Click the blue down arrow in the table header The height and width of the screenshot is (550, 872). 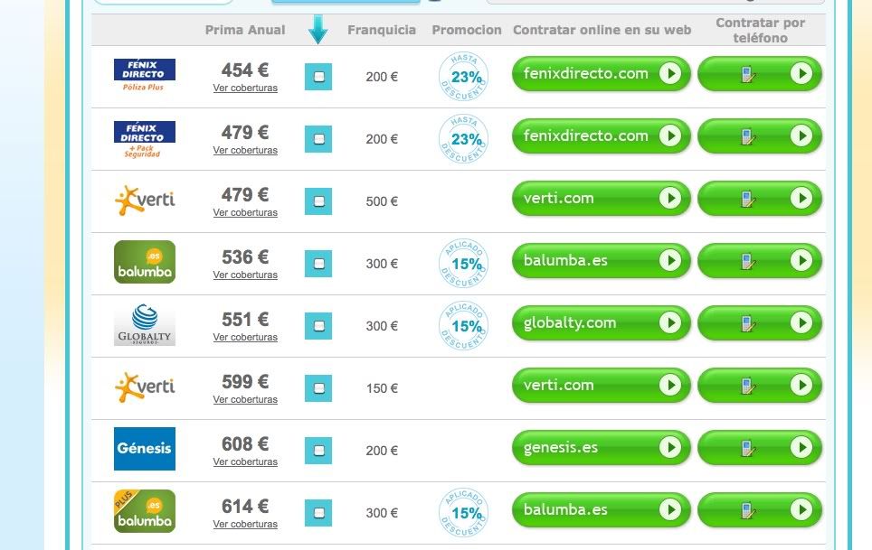click(x=318, y=30)
